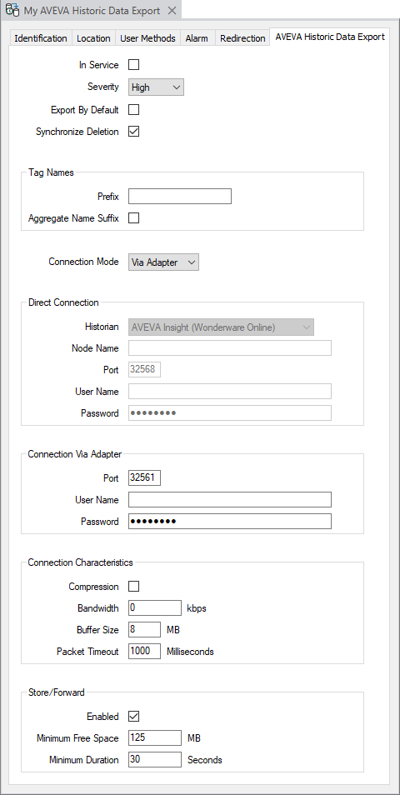Click the "Milliseconds" unit text
The width and height of the screenshot is (400, 795).
tap(190, 652)
